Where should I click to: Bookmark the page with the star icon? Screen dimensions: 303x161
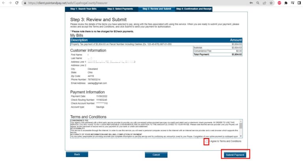point(271,3)
